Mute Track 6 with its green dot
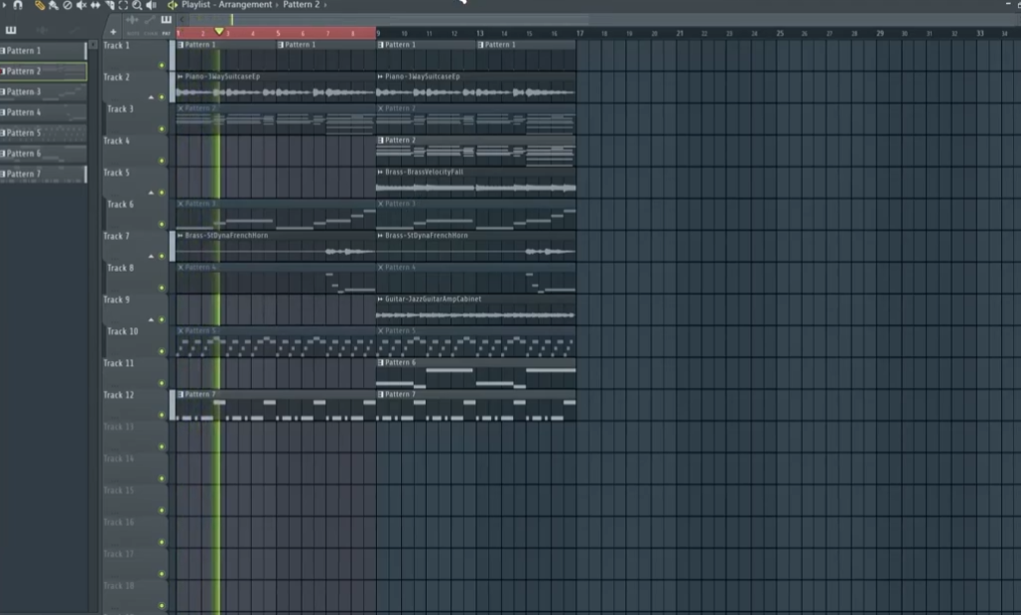This screenshot has width=1021, height=615. pos(162,224)
